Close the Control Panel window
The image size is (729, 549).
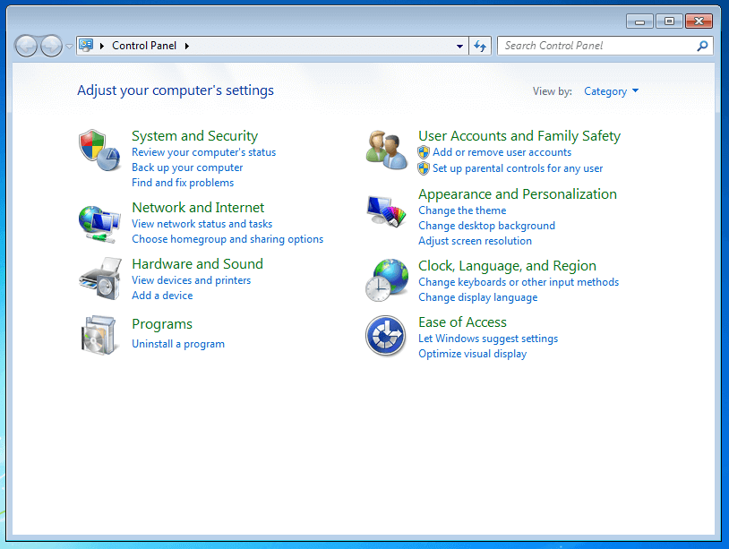click(699, 21)
